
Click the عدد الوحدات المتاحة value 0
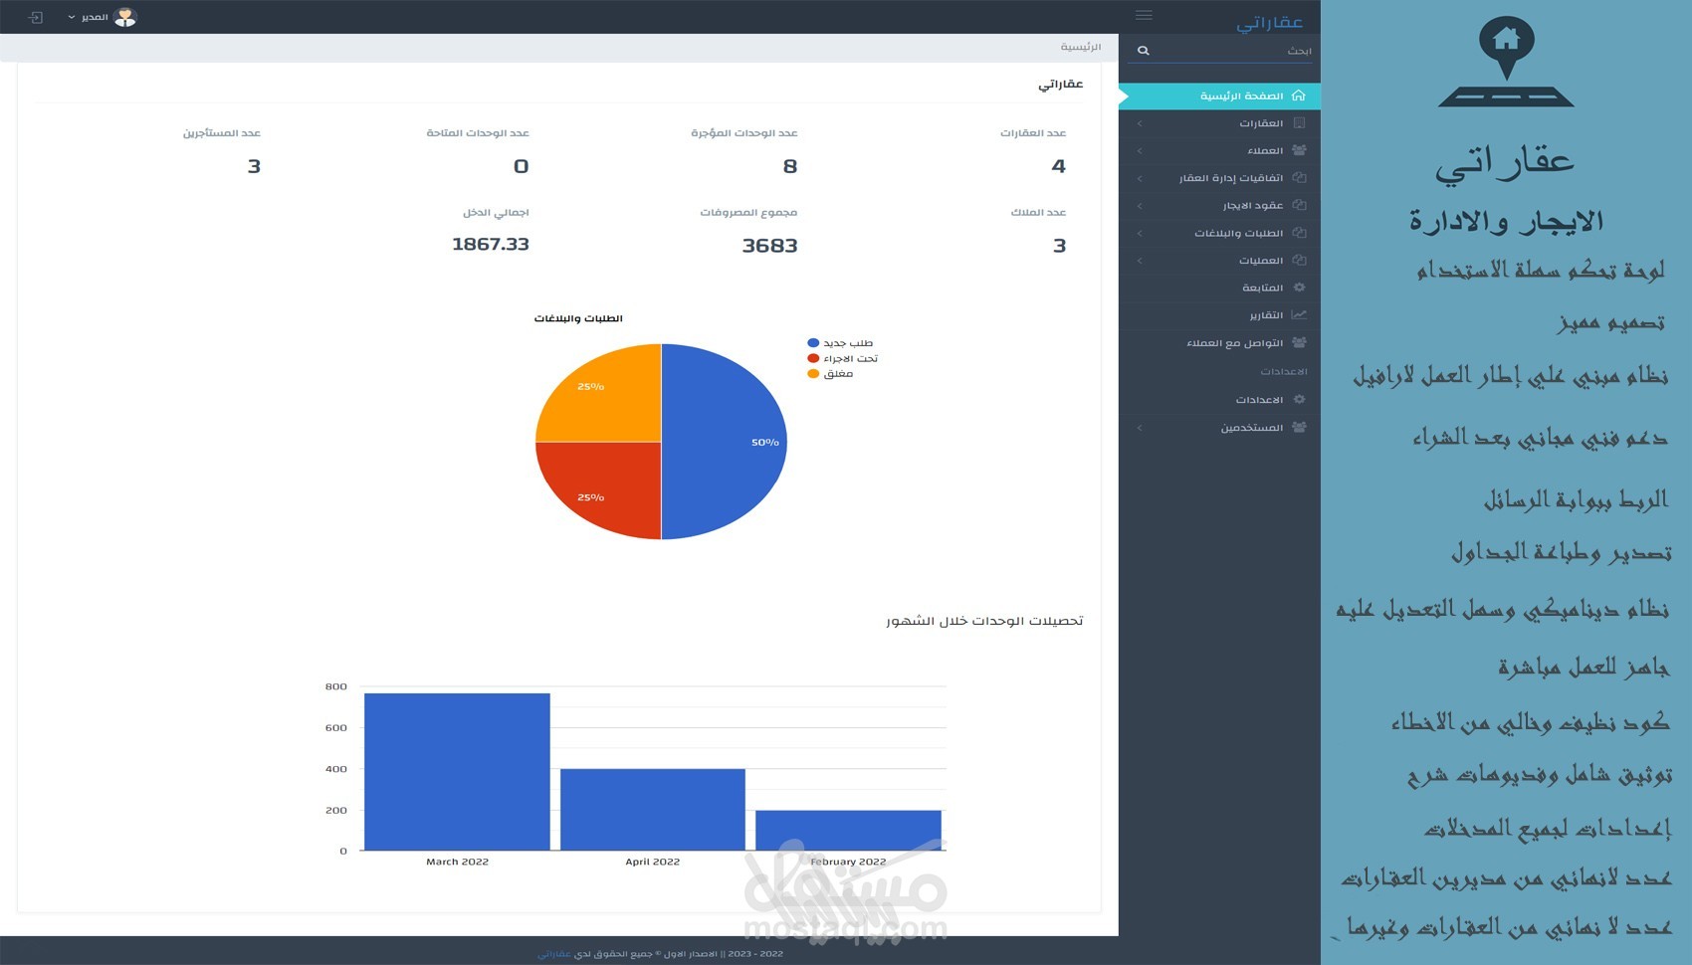(x=522, y=166)
